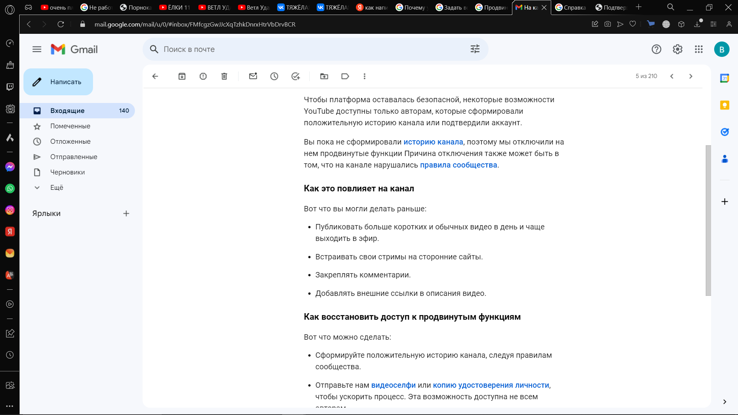The height and width of the screenshot is (415, 738).
Task: Search open tabs magnifier in tab bar
Action: tap(671, 7)
